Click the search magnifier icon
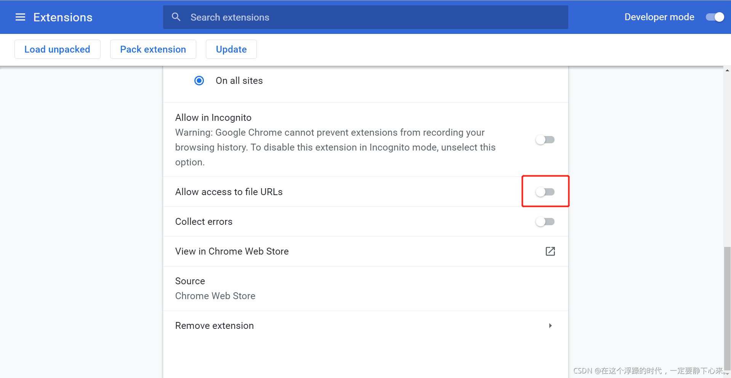Screen dimensions: 731x378 point(176,17)
